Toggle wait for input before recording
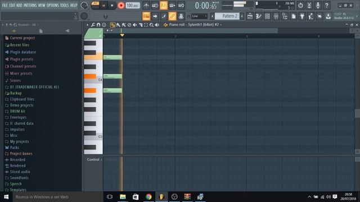The image size is (360, 202). [x=155, y=5]
